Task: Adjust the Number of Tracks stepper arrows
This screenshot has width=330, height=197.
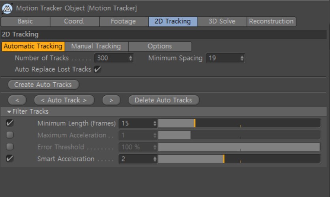Action: (131, 58)
